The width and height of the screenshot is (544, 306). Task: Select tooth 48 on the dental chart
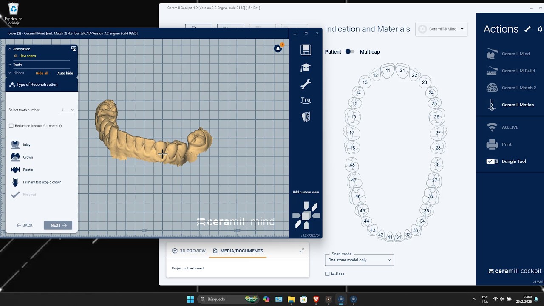click(x=352, y=165)
